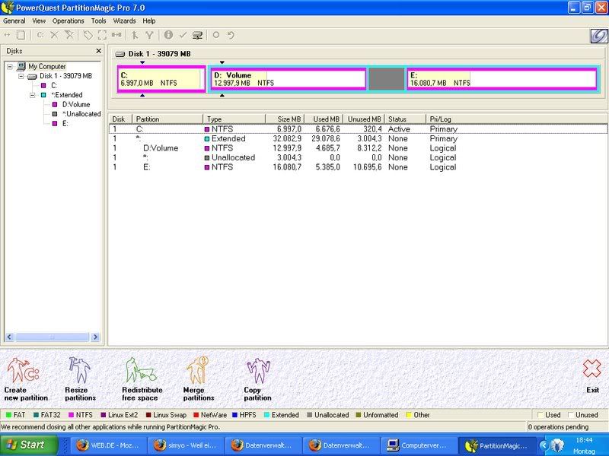Click the apply changes checkmark icon

[x=183, y=35]
